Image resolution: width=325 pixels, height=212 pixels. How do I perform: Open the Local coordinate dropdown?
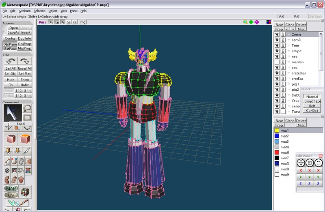click(x=21, y=124)
